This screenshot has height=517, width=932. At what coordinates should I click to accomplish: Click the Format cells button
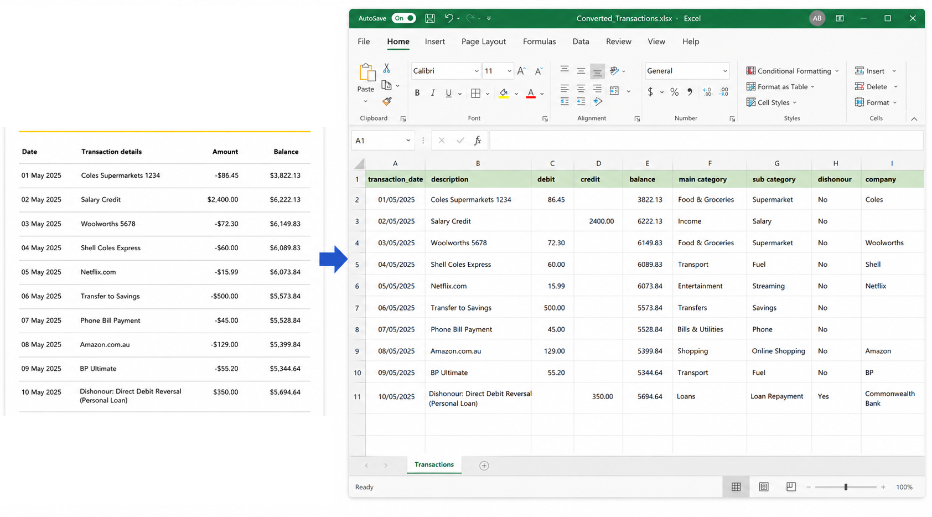pyautogui.click(x=877, y=102)
